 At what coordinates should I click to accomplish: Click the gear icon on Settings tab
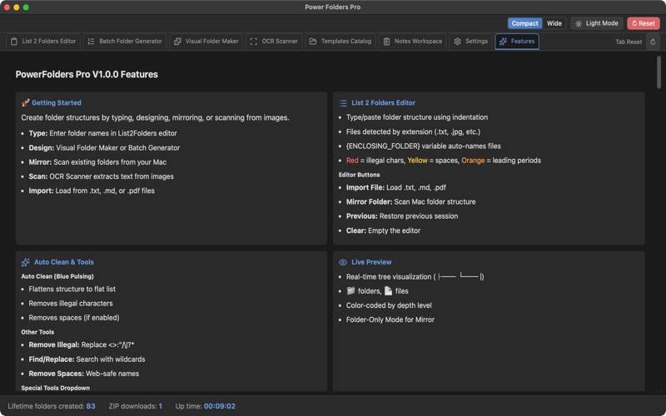(457, 42)
